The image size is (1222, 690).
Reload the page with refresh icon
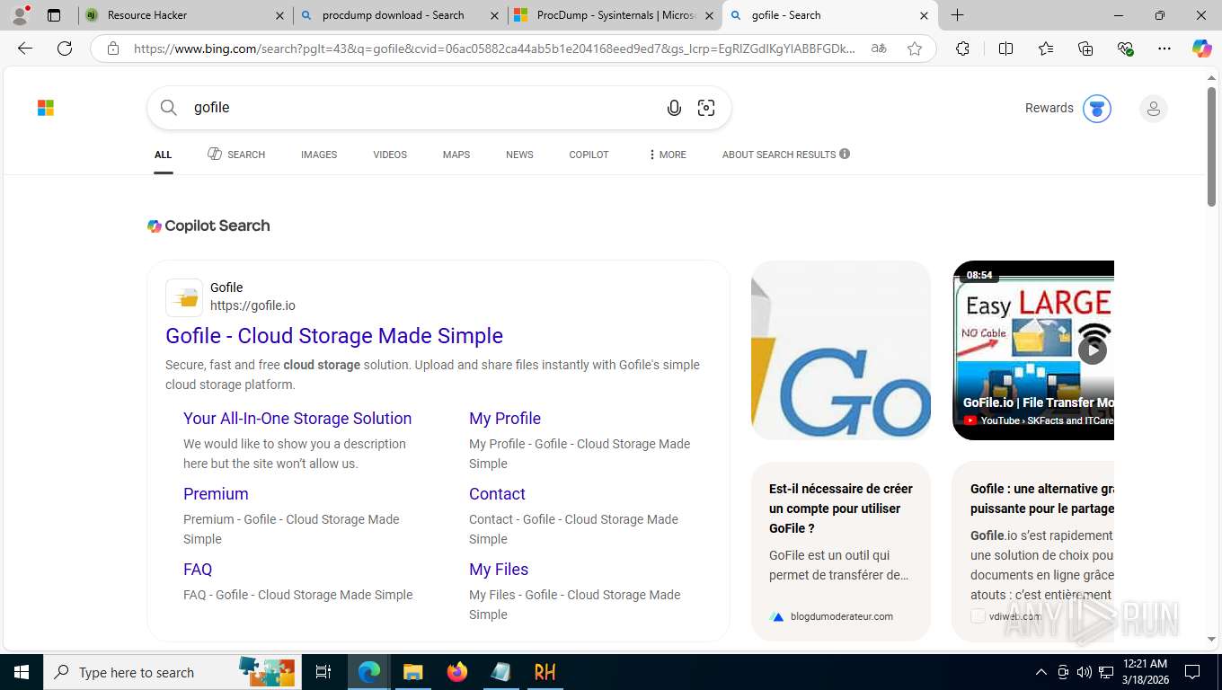tap(65, 49)
